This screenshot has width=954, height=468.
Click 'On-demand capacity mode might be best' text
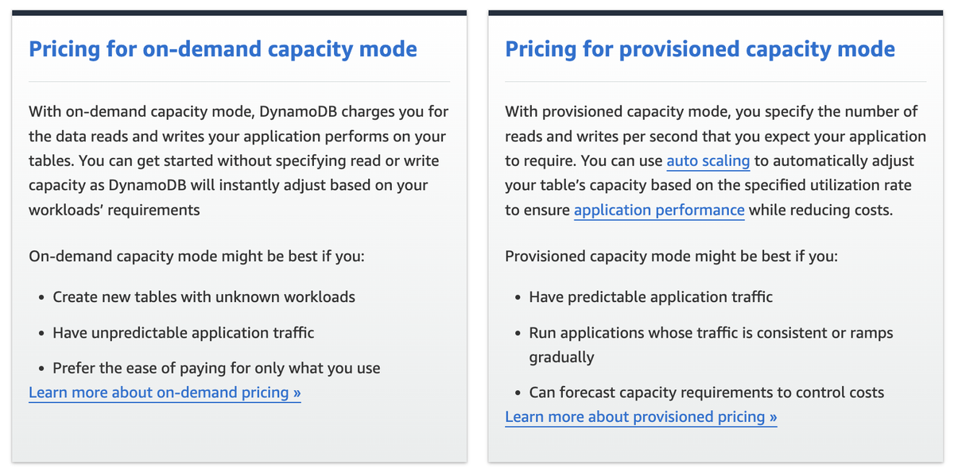tap(196, 257)
